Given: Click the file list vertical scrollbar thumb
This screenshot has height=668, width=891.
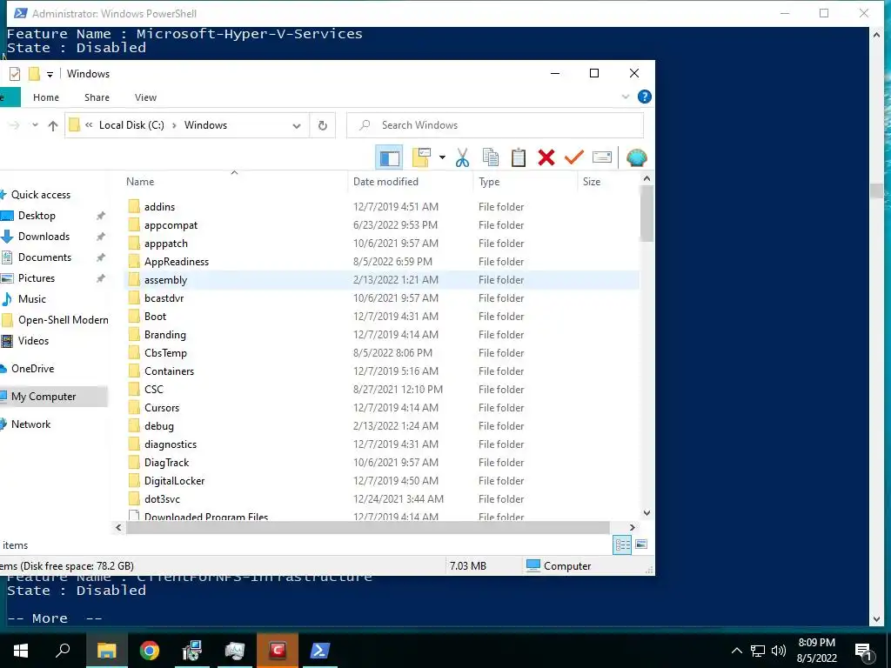Looking at the screenshot, I should [x=646, y=214].
